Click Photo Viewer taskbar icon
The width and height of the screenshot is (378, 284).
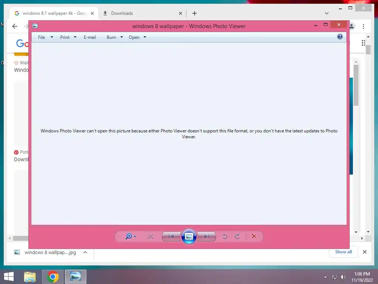point(75,277)
